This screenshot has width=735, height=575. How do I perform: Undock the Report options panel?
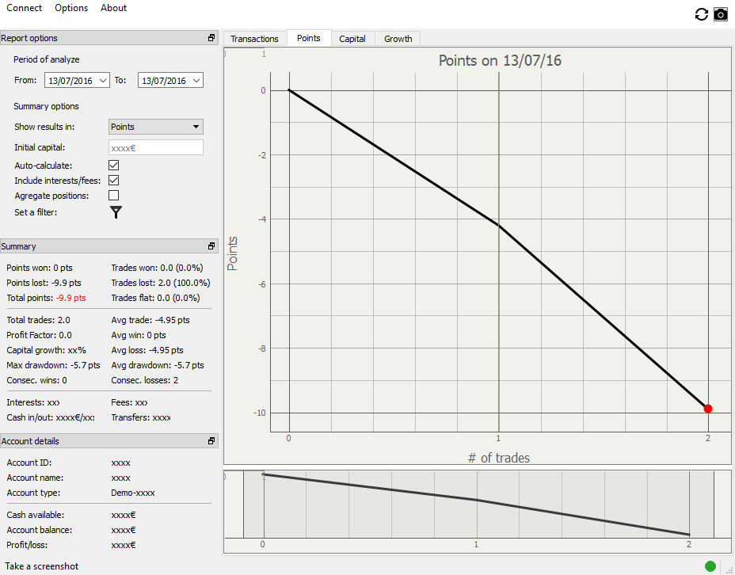click(x=211, y=38)
